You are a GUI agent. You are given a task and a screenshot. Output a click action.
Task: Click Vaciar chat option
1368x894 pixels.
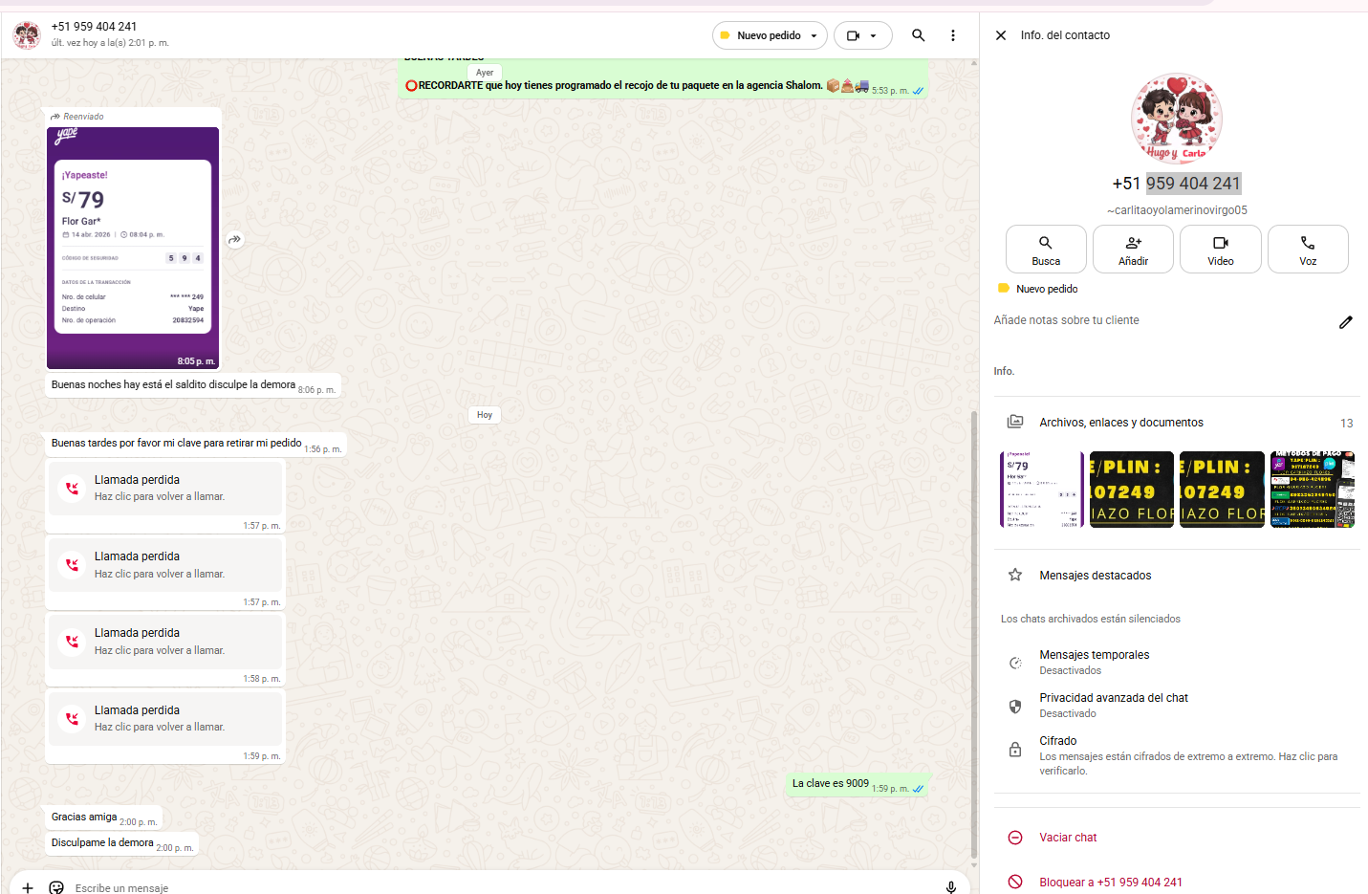[1067, 838]
